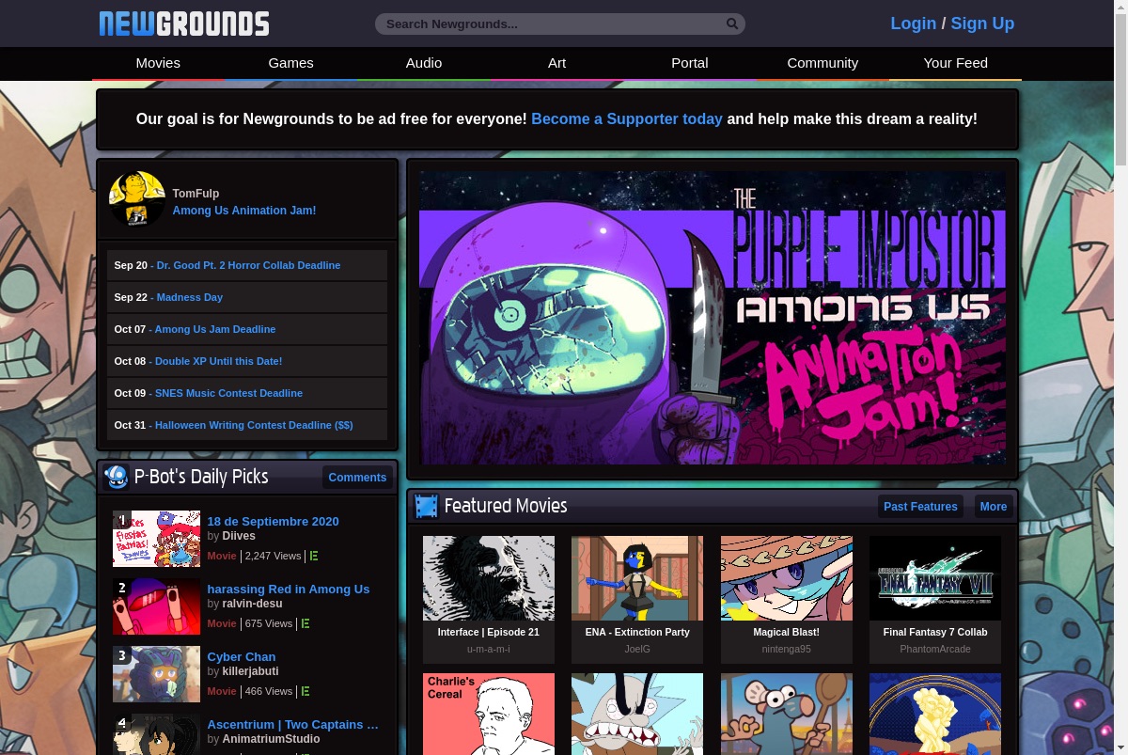Click the TomFulp username text
Viewport: 1128px width, 755px height.
(196, 194)
